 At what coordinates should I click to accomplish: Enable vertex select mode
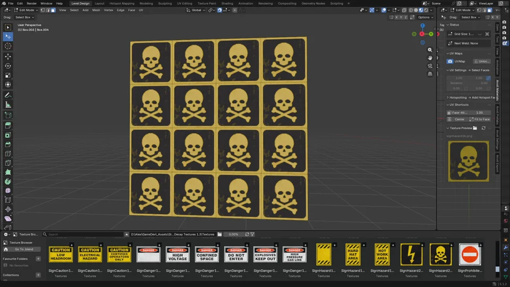click(x=42, y=10)
